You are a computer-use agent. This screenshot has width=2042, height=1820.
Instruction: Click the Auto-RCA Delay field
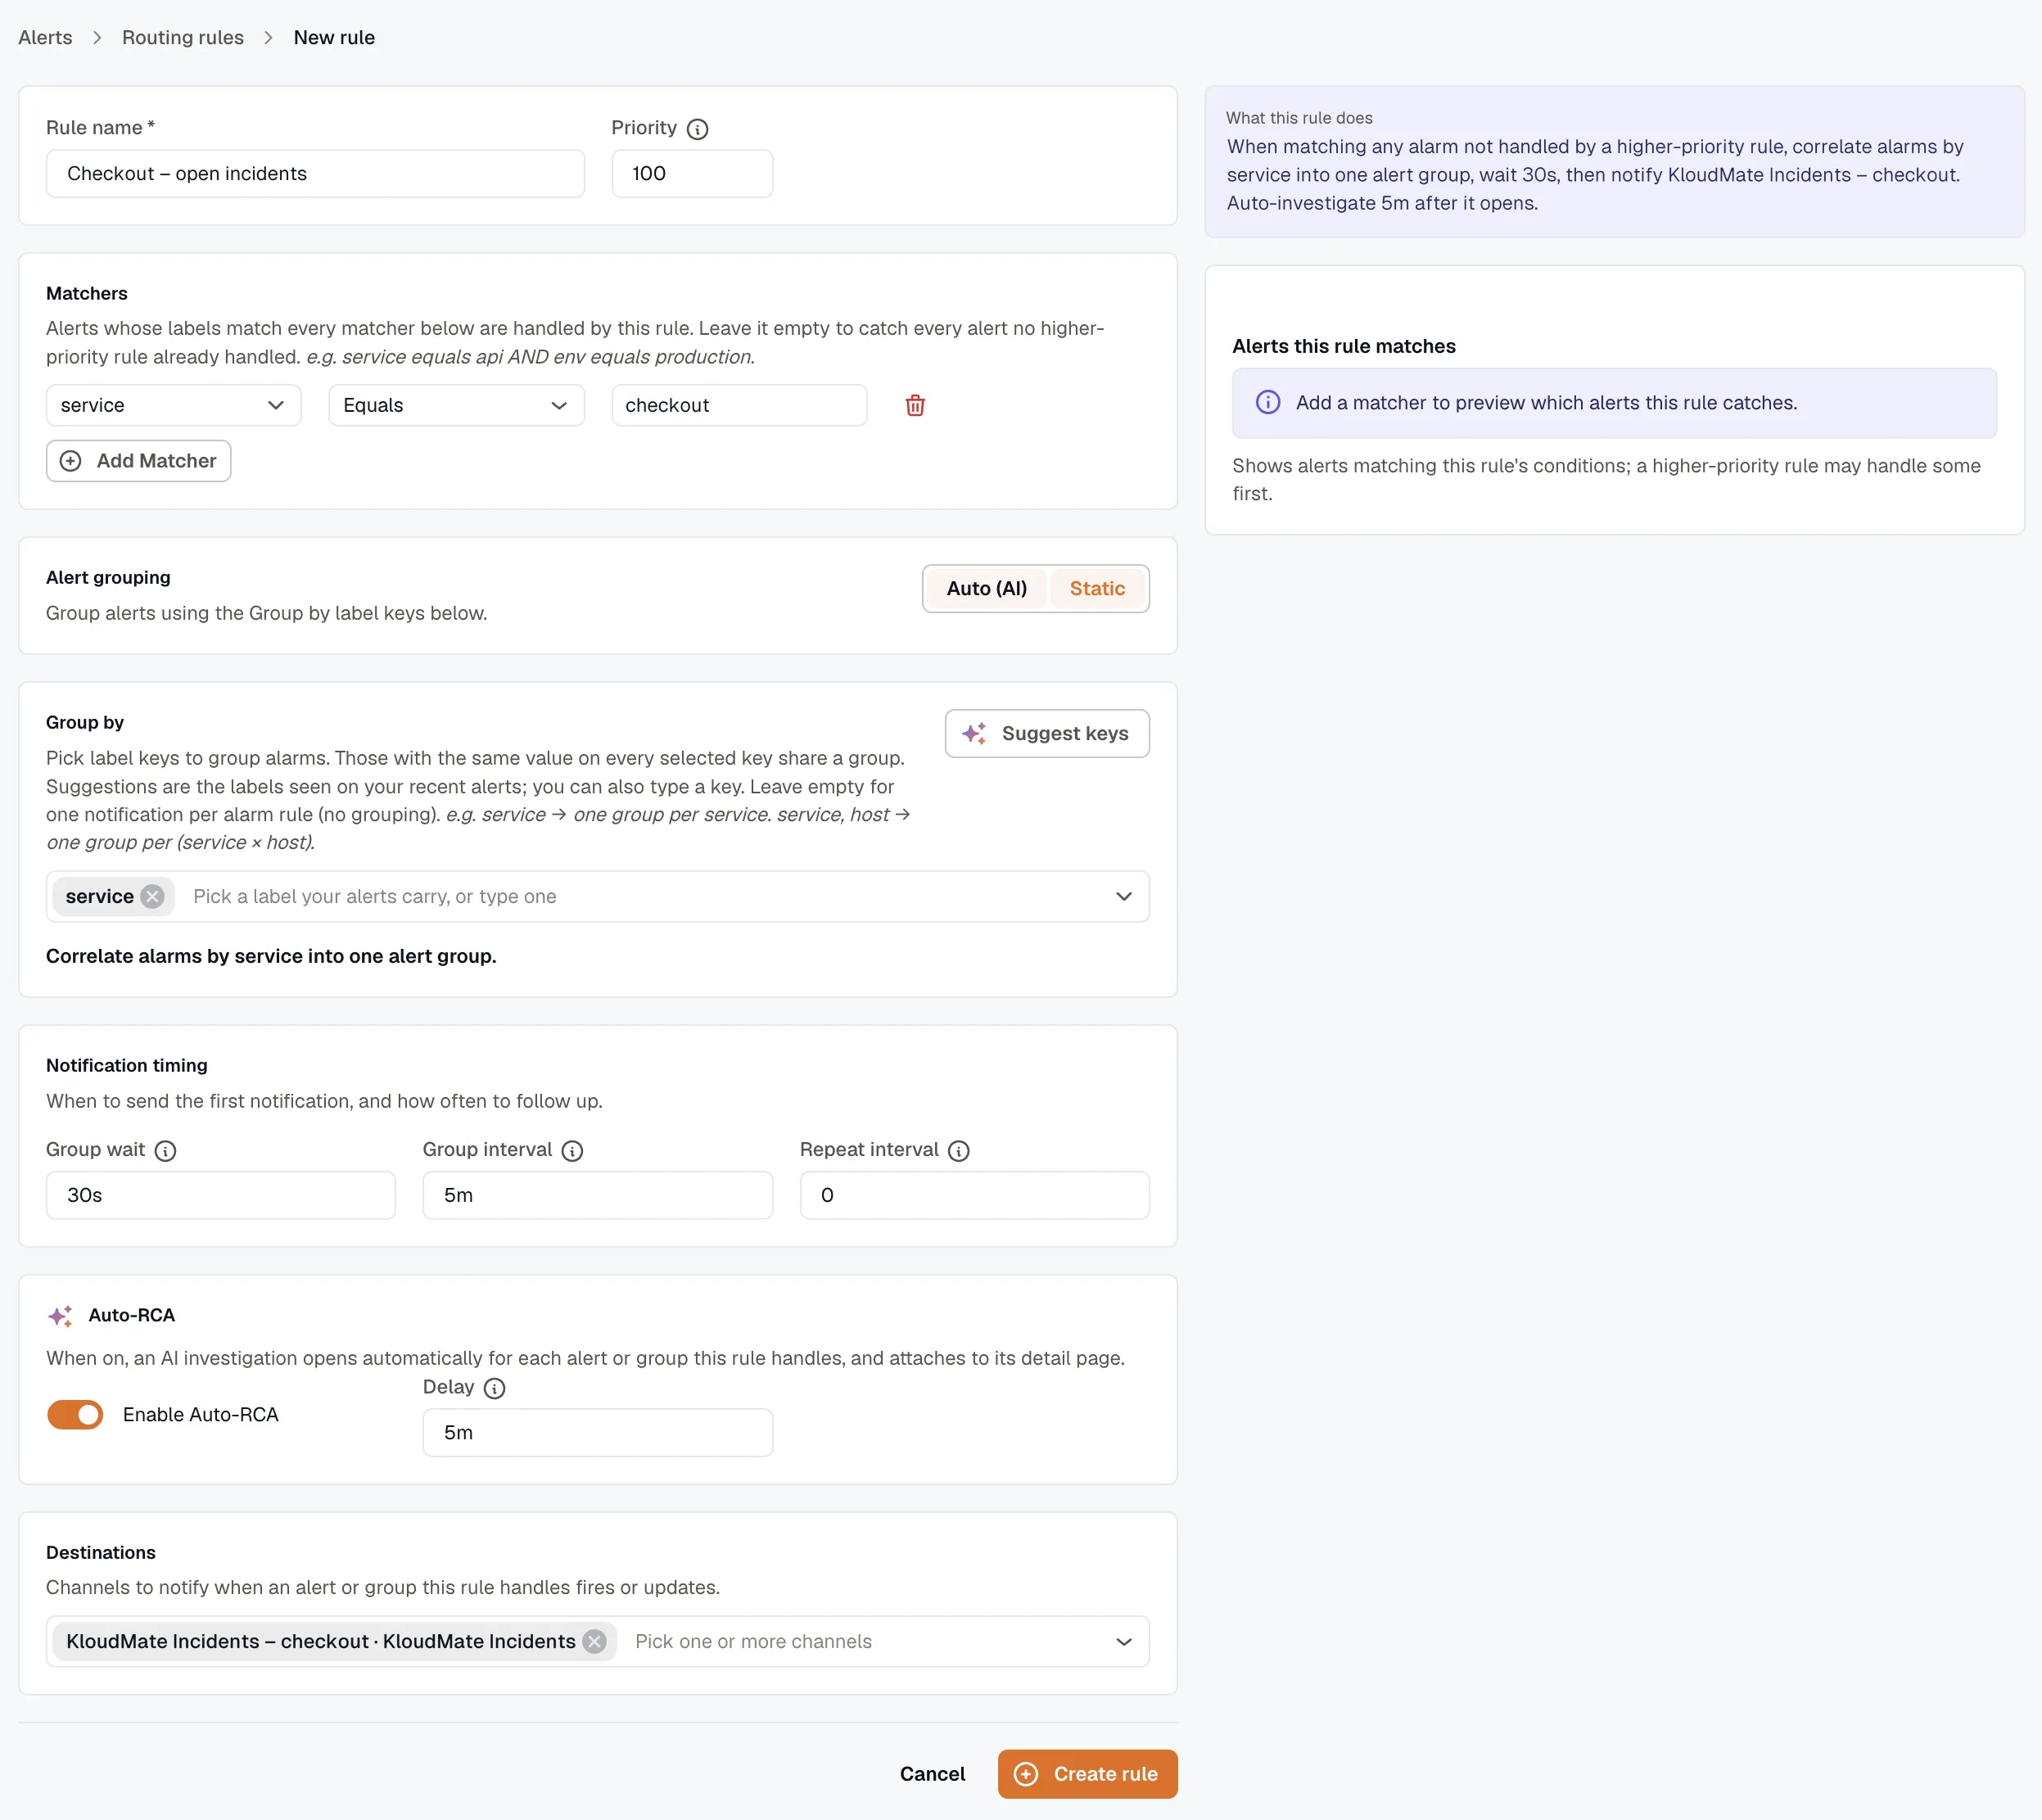coord(598,1432)
